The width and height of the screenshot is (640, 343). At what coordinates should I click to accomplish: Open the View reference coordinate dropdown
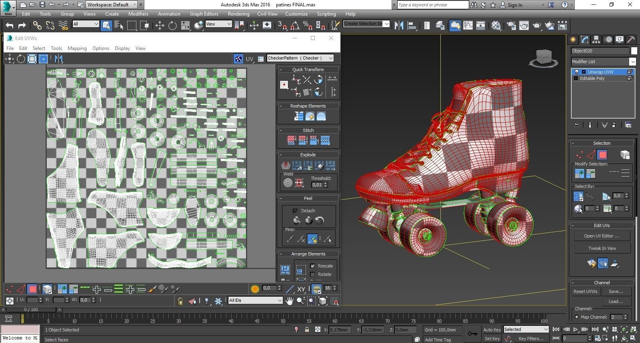click(218, 24)
